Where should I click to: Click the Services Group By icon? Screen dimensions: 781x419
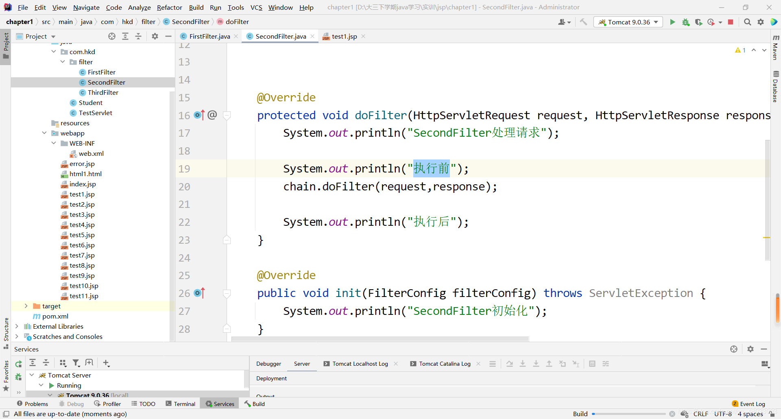63,362
